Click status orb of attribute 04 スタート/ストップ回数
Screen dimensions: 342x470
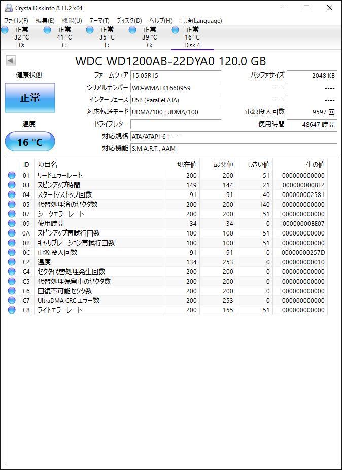12,194
